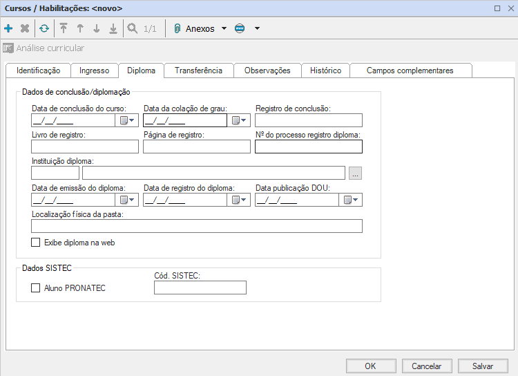Open calendar for Data publicação DOU
Screen dimensions: 518x376
click(x=351, y=200)
